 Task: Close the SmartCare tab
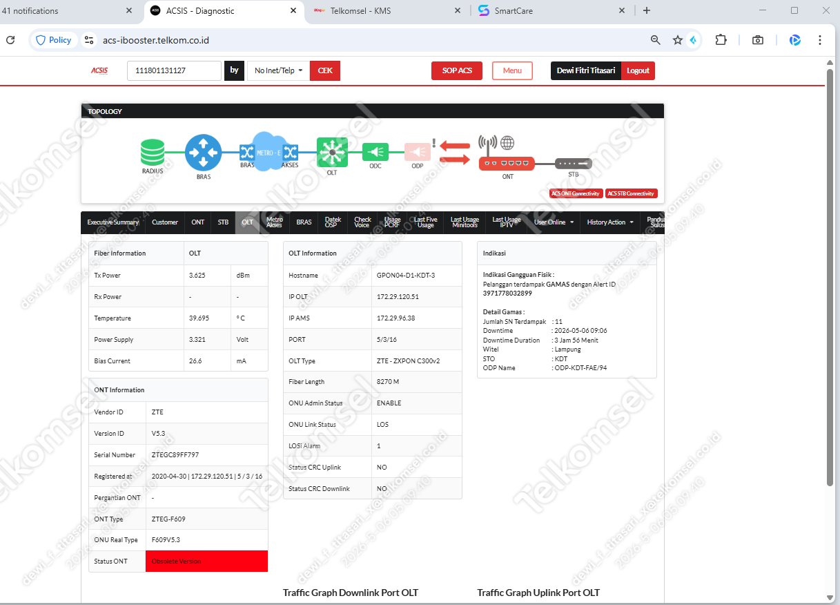622,11
